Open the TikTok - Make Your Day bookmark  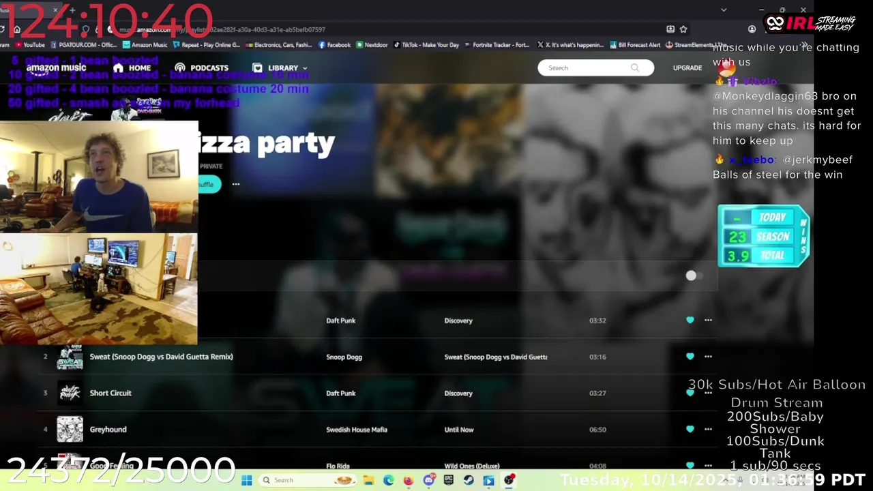pyautogui.click(x=426, y=45)
